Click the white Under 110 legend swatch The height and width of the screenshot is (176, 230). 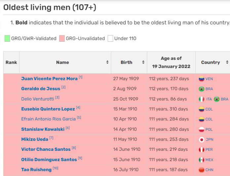[x=110, y=38]
